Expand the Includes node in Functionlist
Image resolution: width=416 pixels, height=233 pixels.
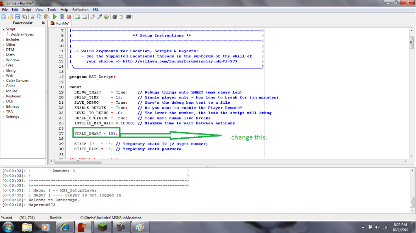pyautogui.click(x=3, y=39)
